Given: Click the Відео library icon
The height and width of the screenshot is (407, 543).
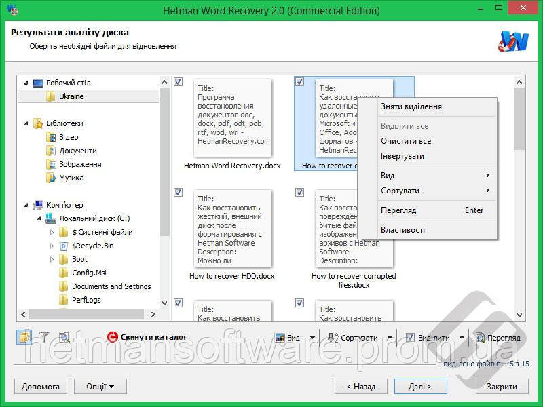Looking at the screenshot, I should 51,137.
